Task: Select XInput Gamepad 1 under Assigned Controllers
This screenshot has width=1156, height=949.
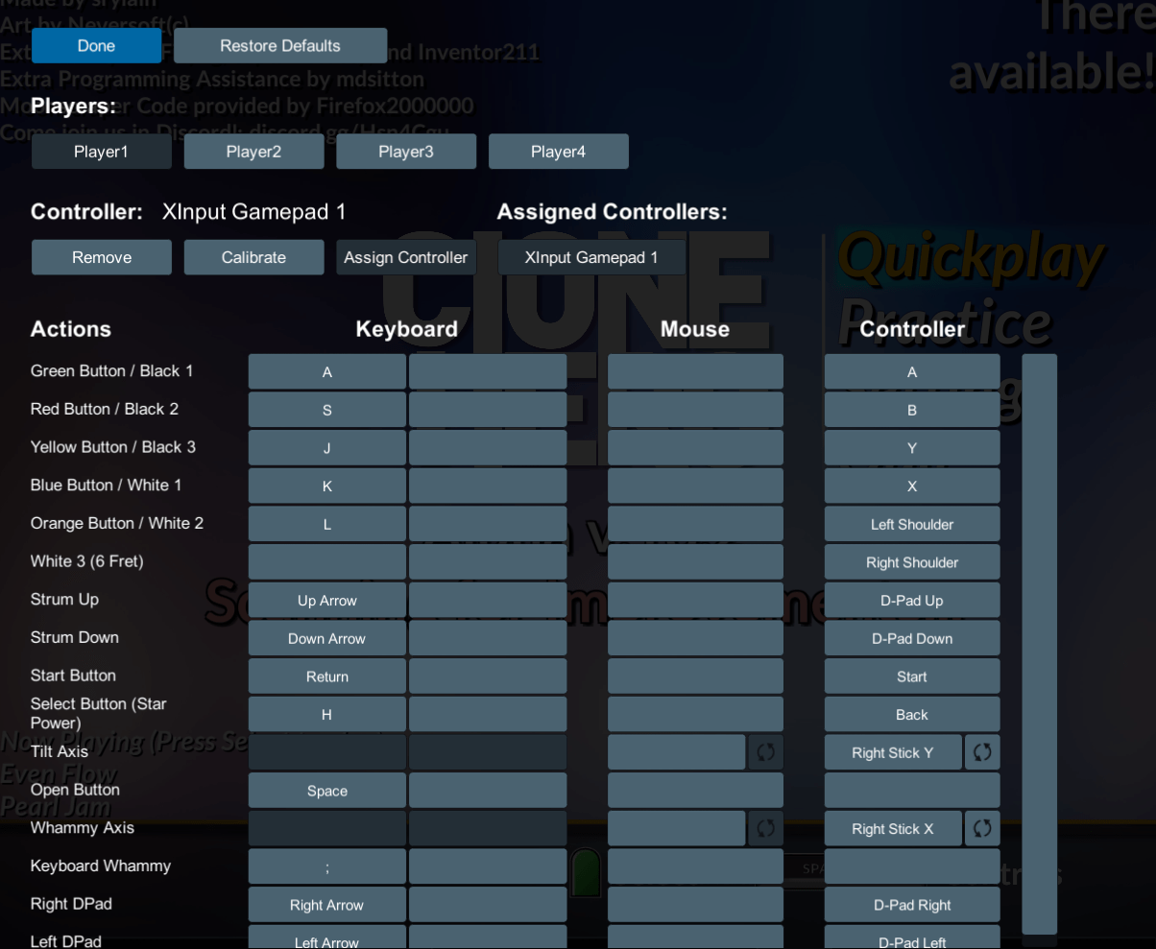Action: [591, 257]
